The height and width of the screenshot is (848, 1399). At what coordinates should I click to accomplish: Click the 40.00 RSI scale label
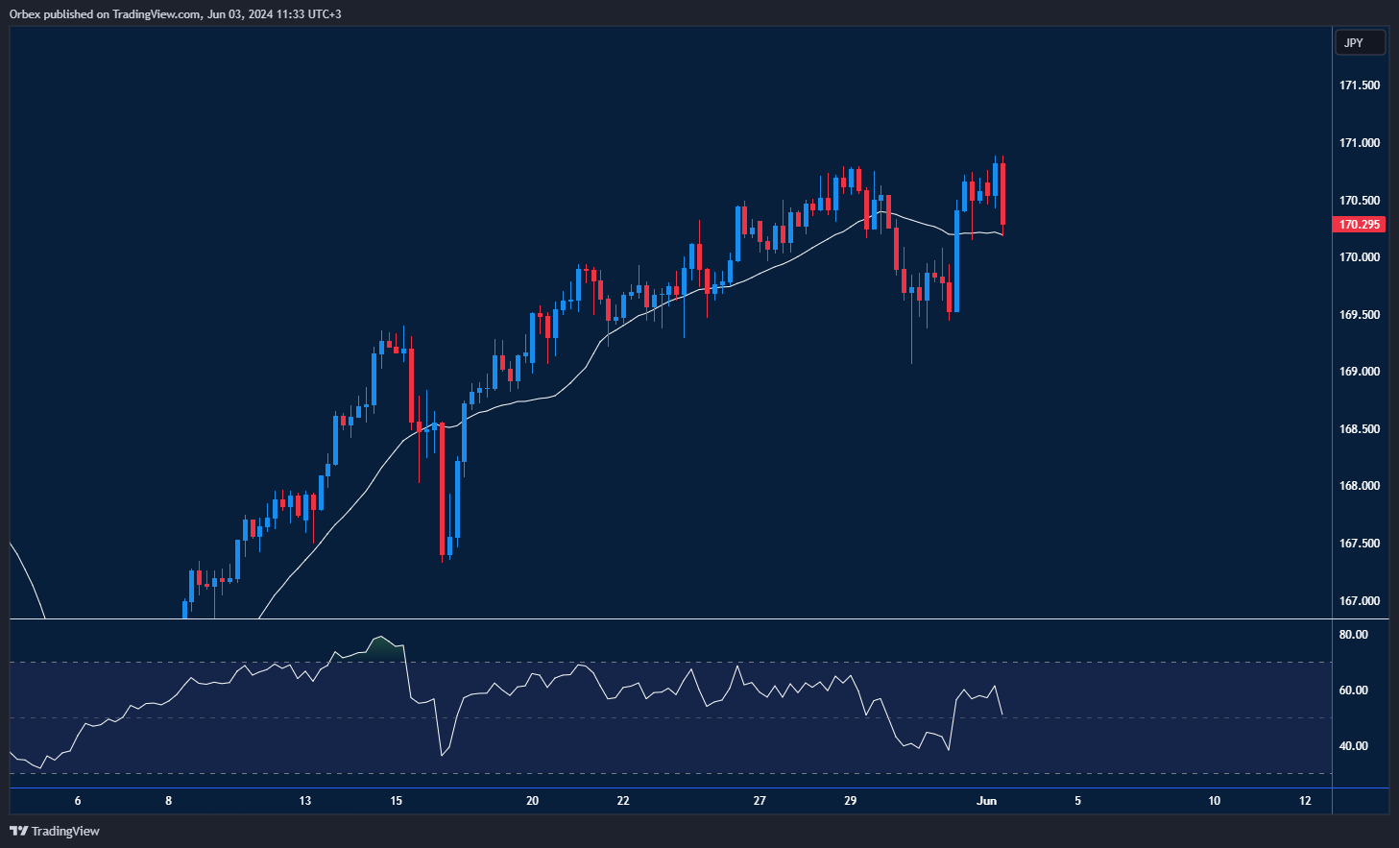(1354, 746)
